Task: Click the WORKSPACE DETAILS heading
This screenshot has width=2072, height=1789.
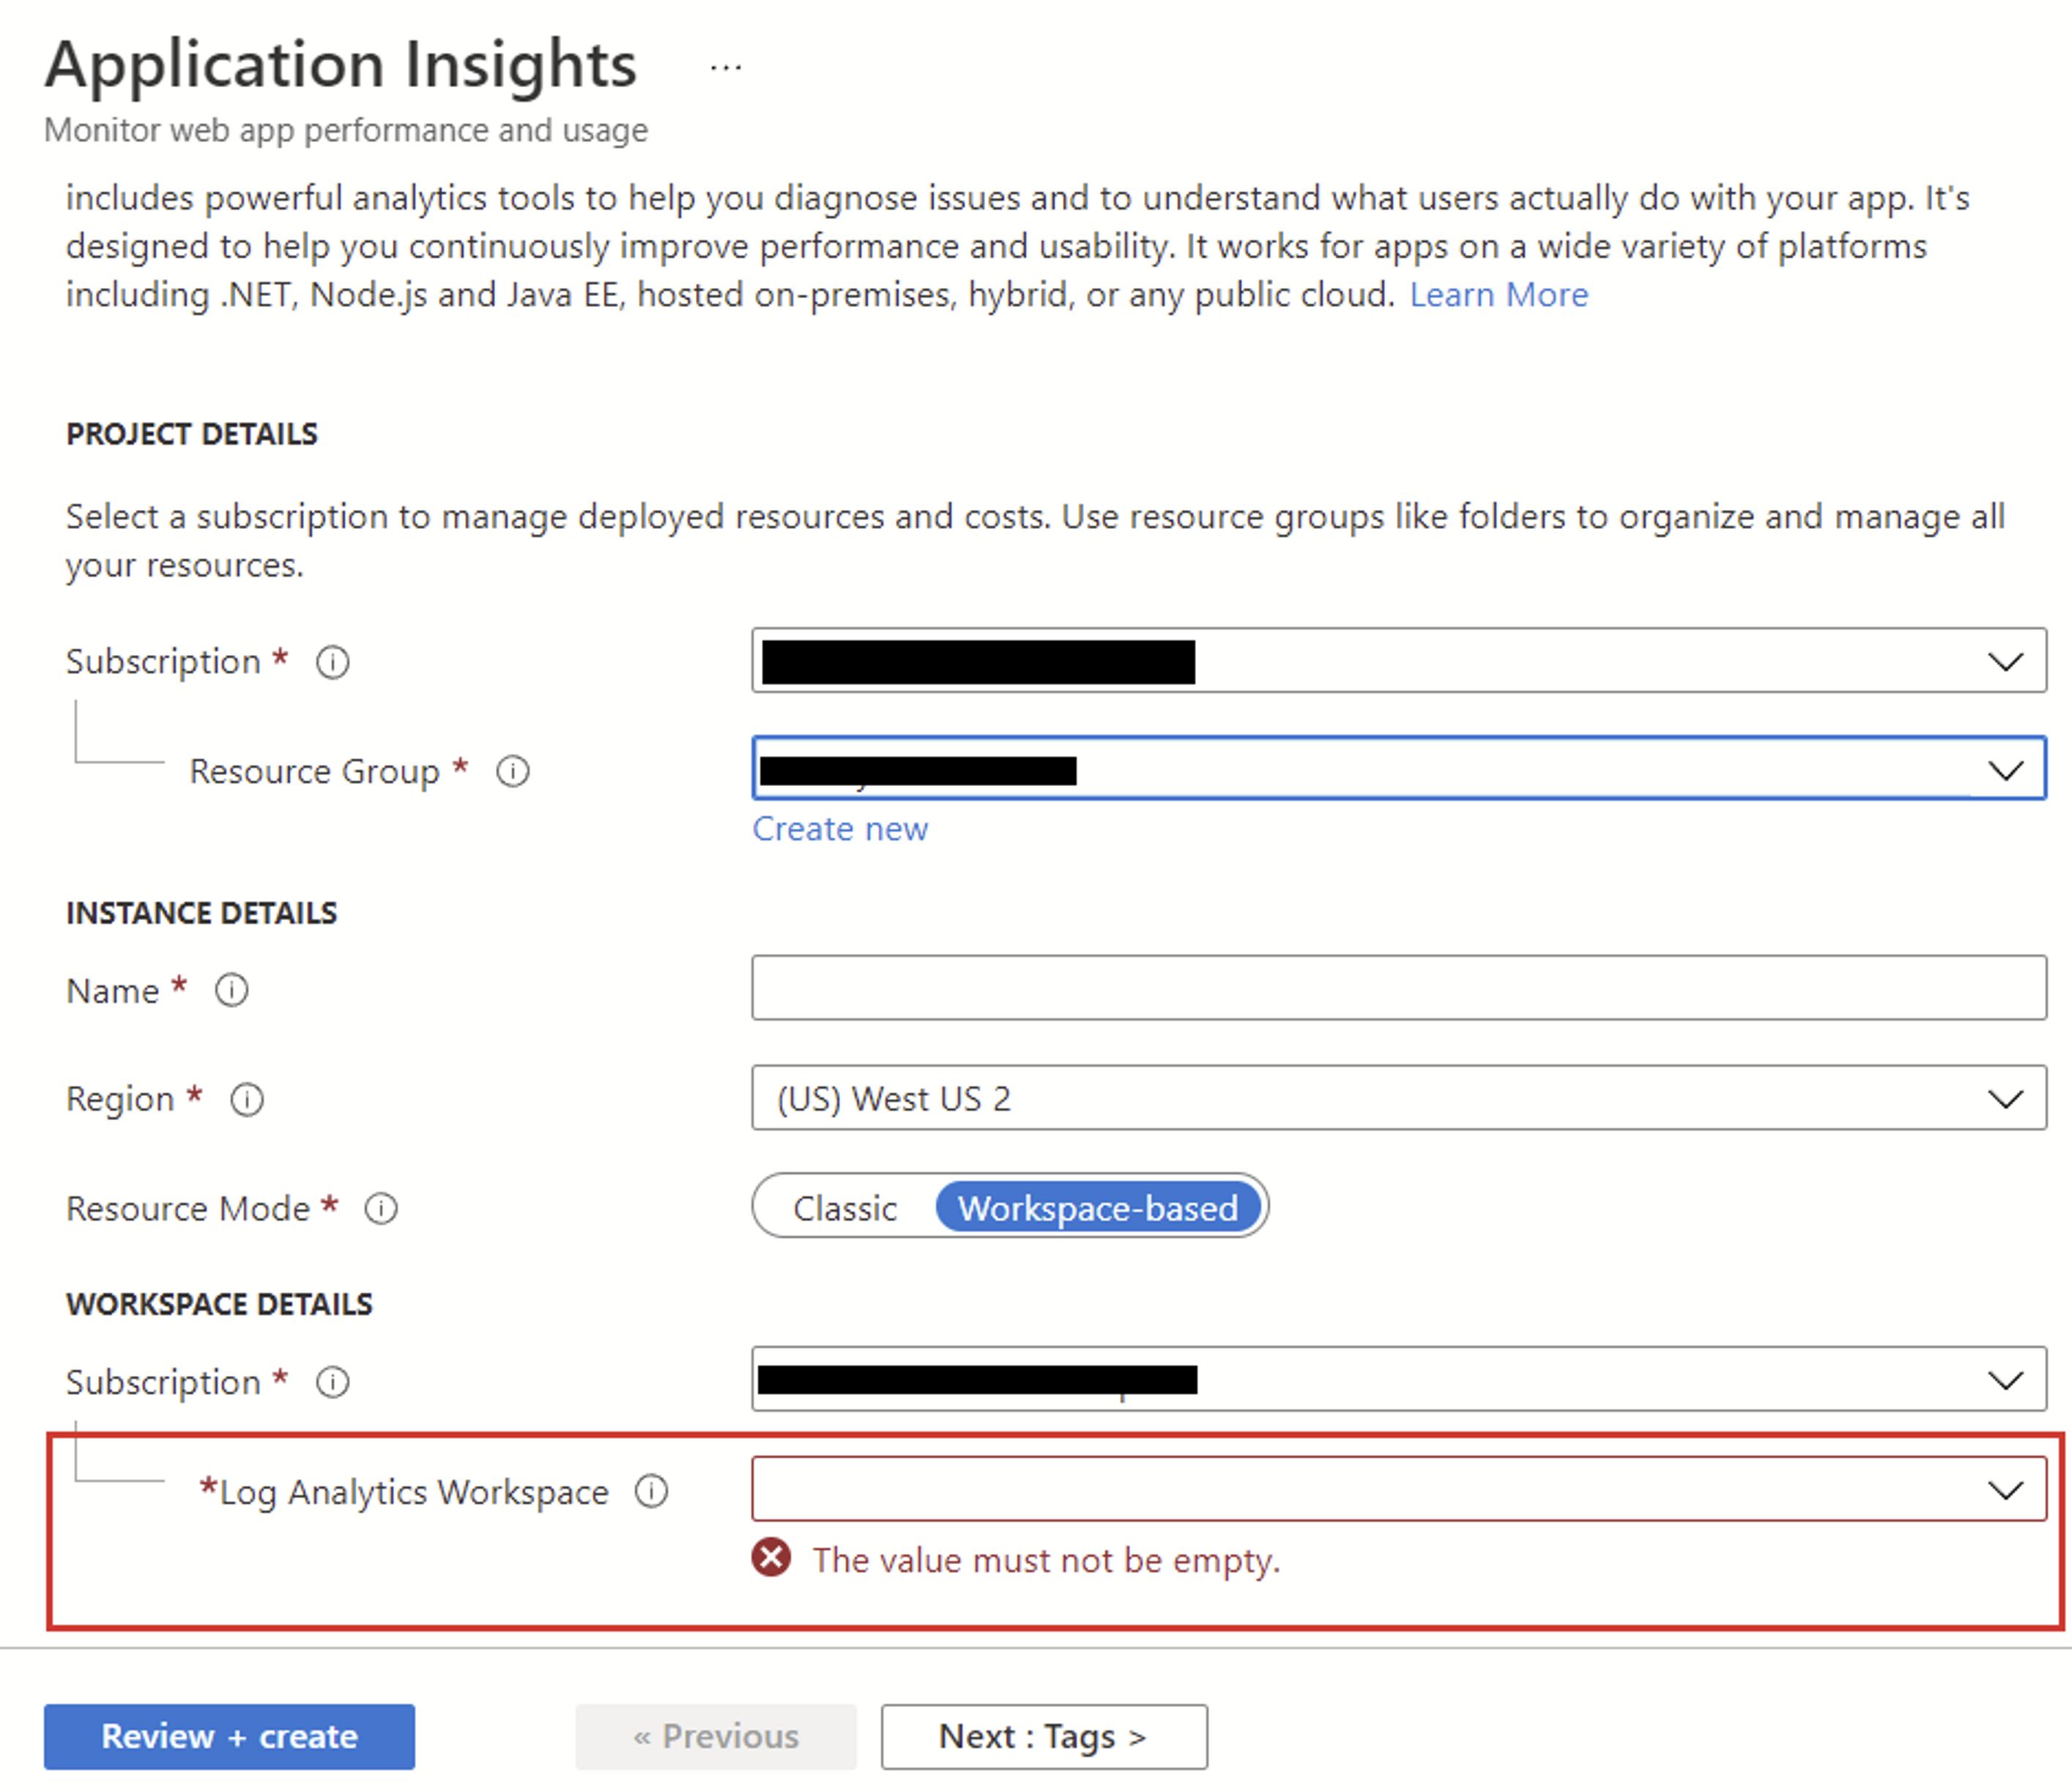Action: tap(219, 1304)
